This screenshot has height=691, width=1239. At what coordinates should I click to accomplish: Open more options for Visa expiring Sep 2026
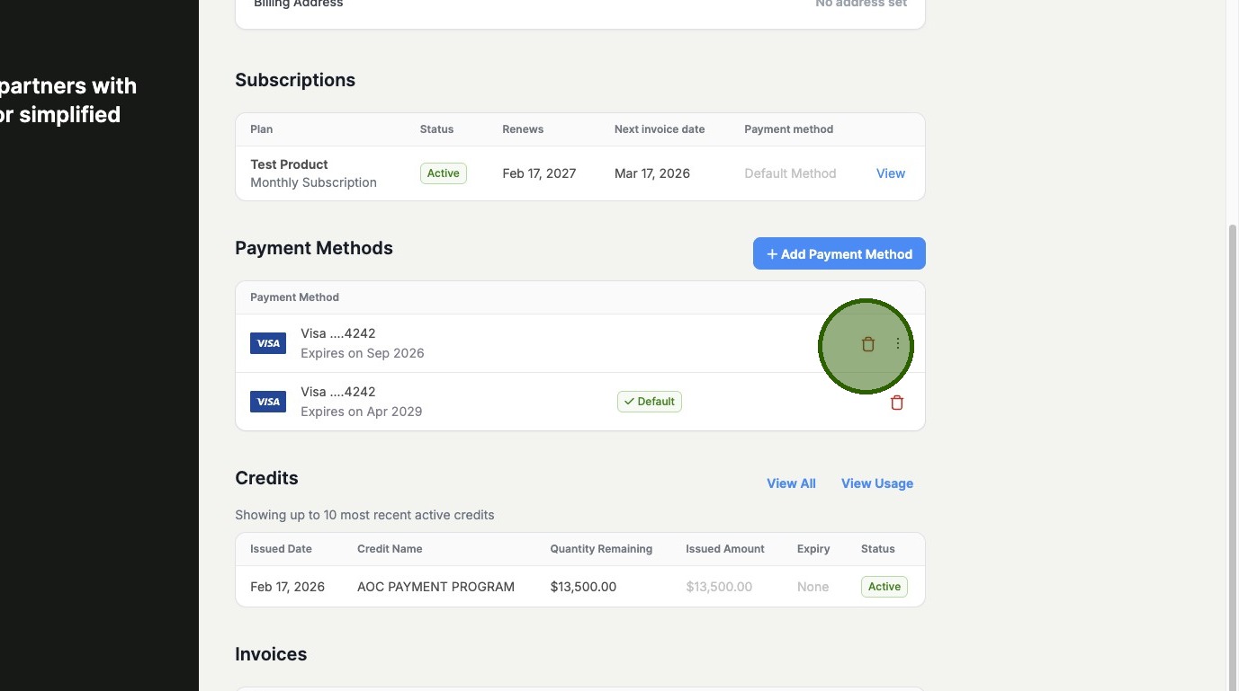click(x=898, y=344)
